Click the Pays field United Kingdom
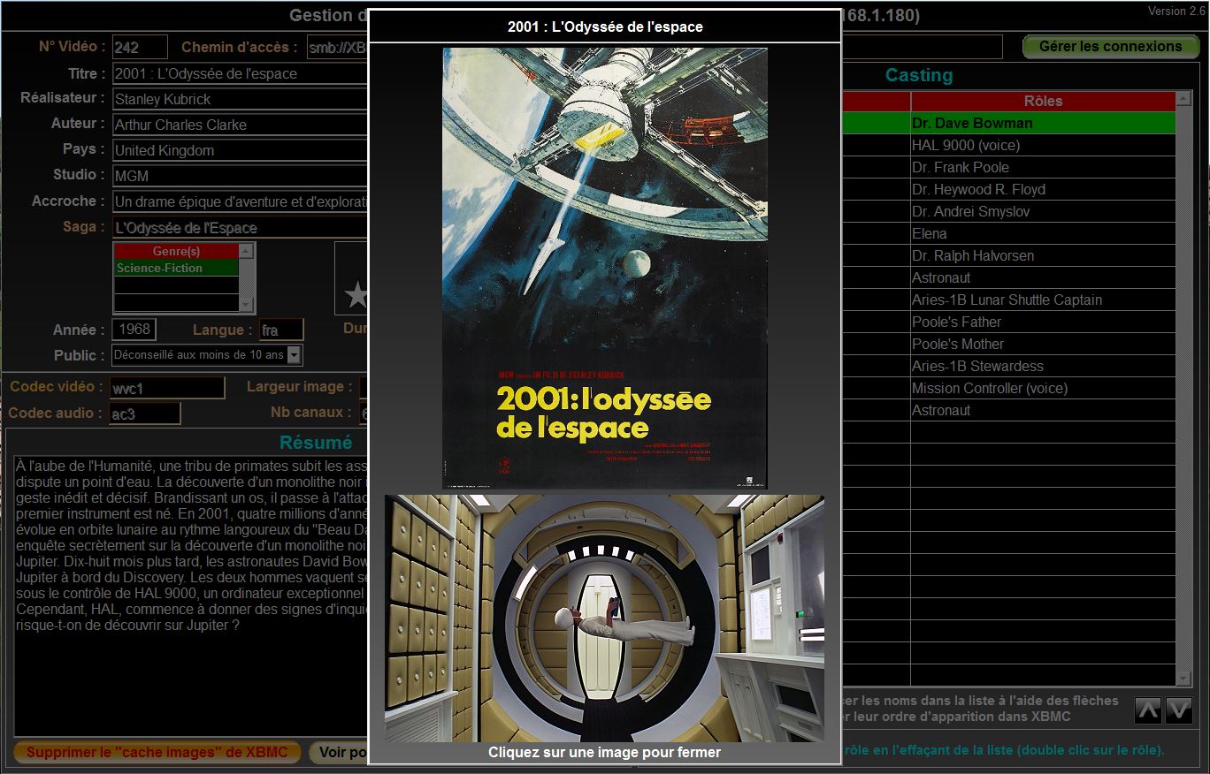The height and width of the screenshot is (774, 1210). tap(240, 150)
